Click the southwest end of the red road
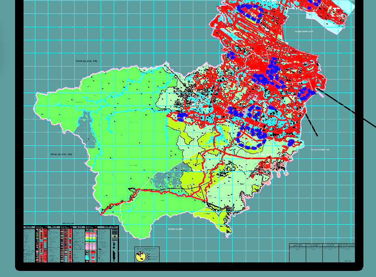This screenshot has height=277, width=376. (102, 213)
